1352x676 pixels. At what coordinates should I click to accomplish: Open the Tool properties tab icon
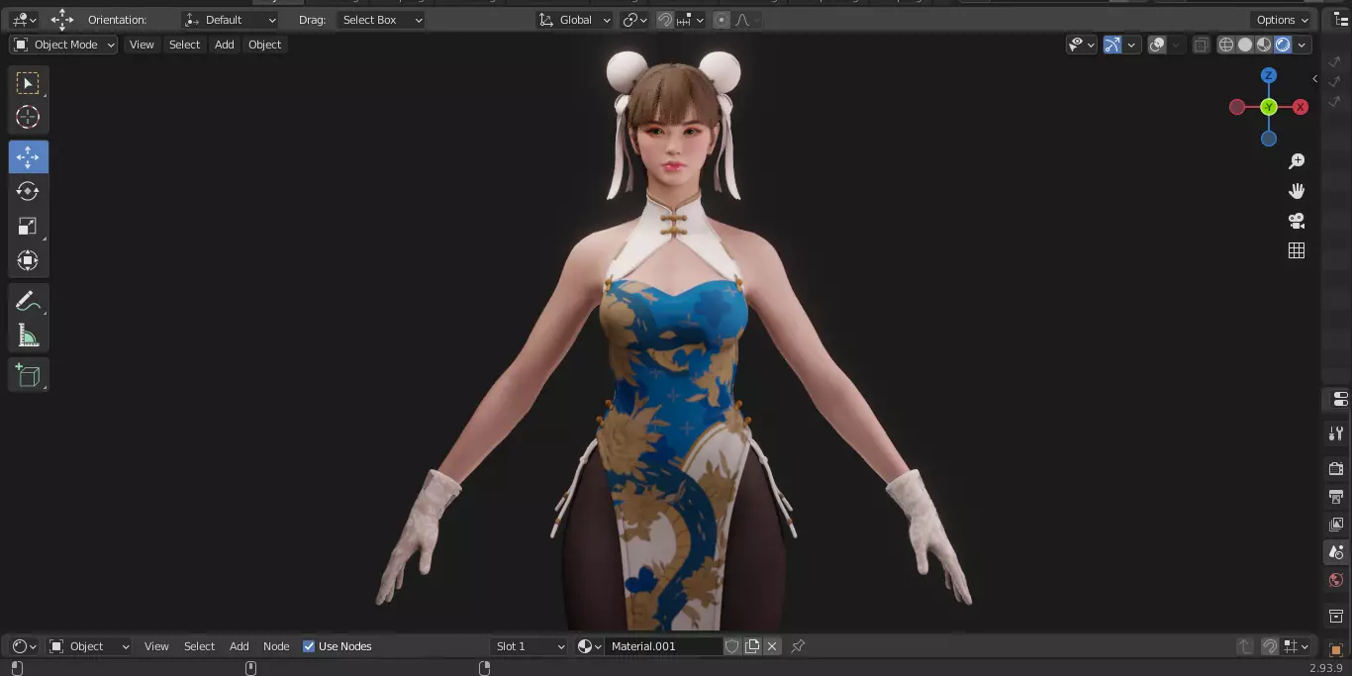1336,434
